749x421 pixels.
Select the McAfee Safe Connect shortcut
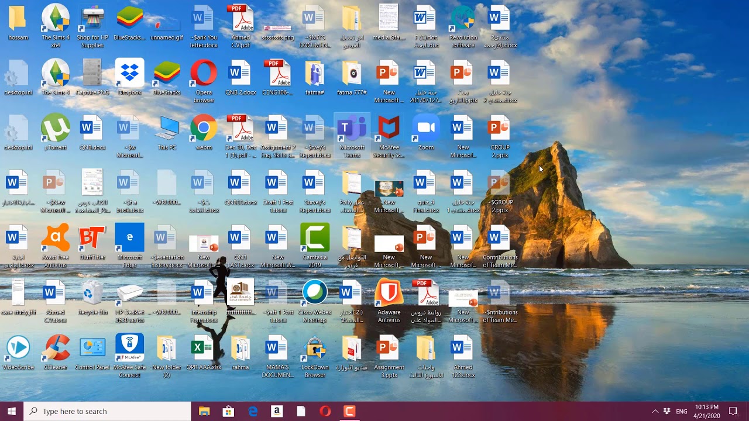pyautogui.click(x=130, y=356)
